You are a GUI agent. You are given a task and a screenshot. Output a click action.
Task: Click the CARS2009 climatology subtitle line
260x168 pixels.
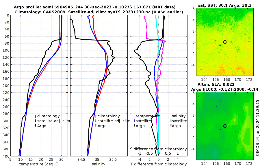pyautogui.click(x=99, y=12)
